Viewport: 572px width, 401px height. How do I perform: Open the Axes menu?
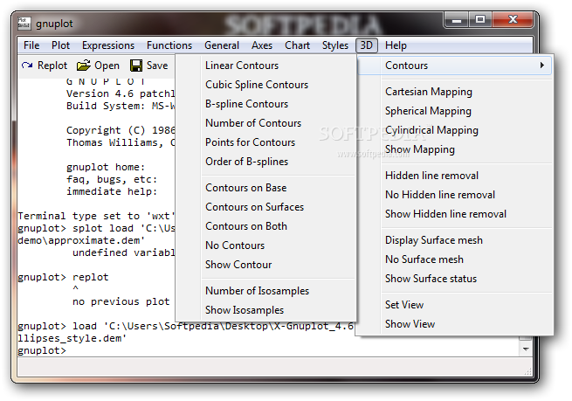click(x=262, y=45)
